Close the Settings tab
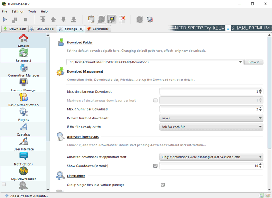The height and width of the screenshot is (198, 272). coord(81,29)
